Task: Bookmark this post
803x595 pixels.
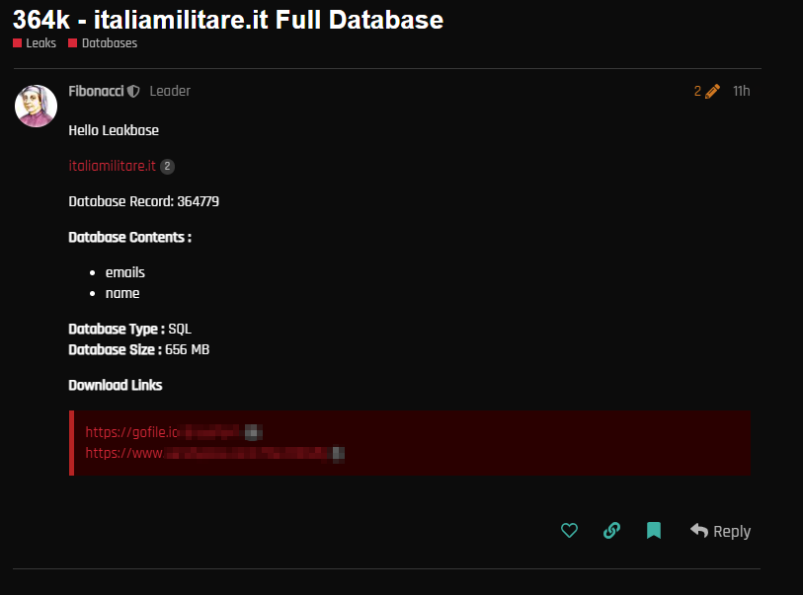Action: (x=653, y=531)
